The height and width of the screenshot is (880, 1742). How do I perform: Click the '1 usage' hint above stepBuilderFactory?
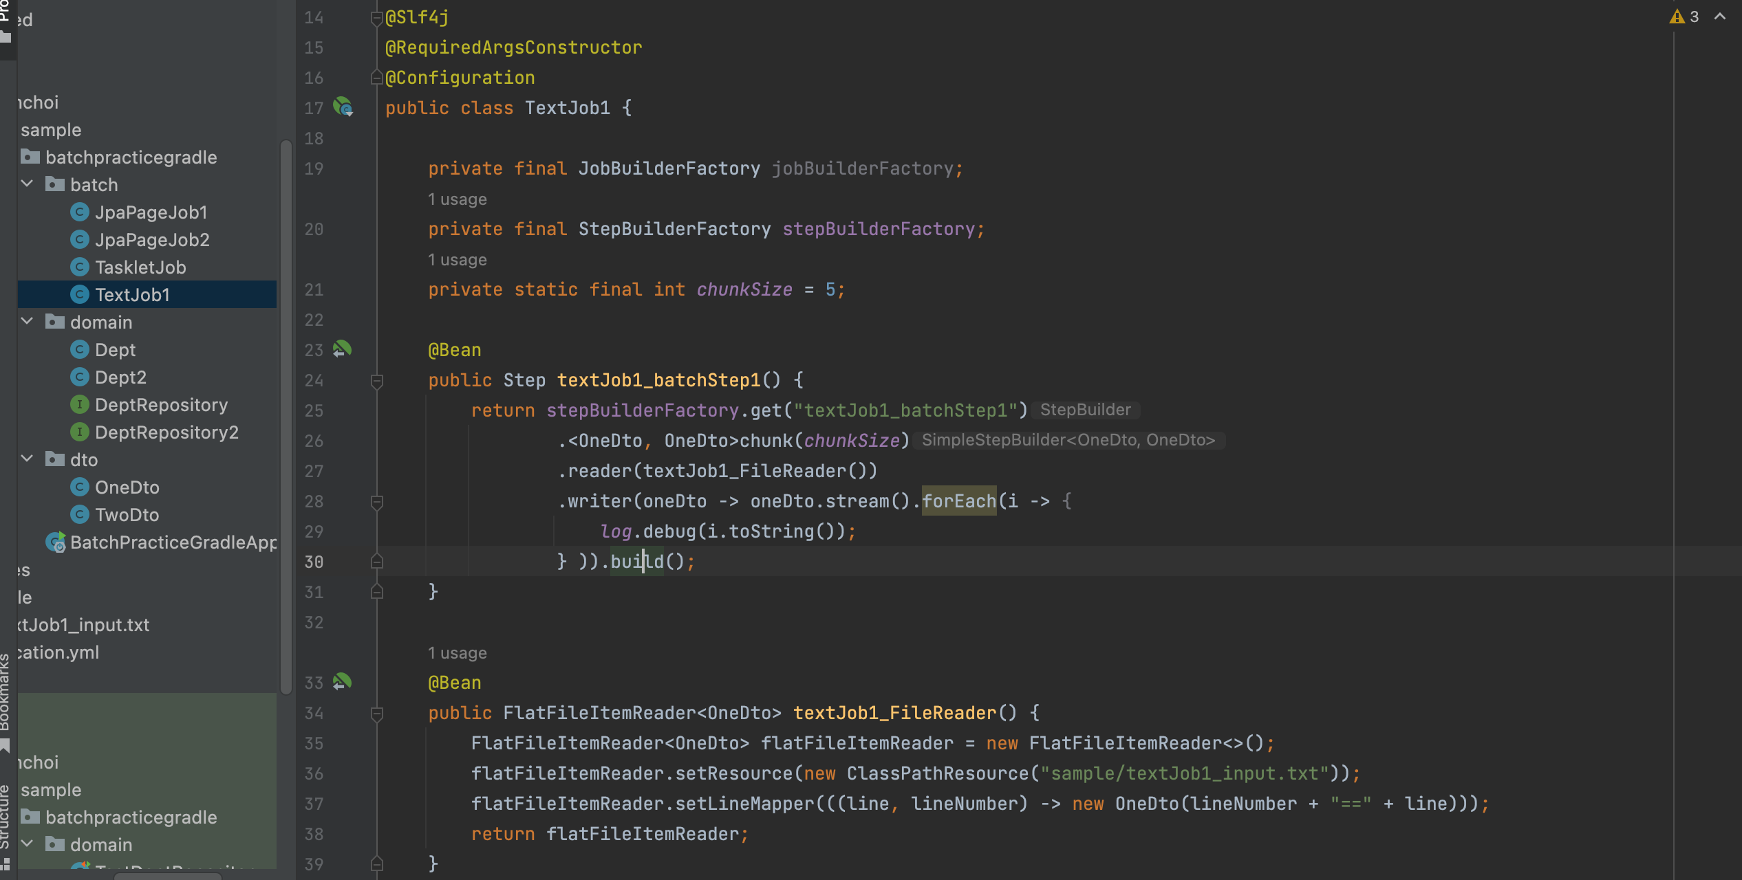click(x=457, y=199)
